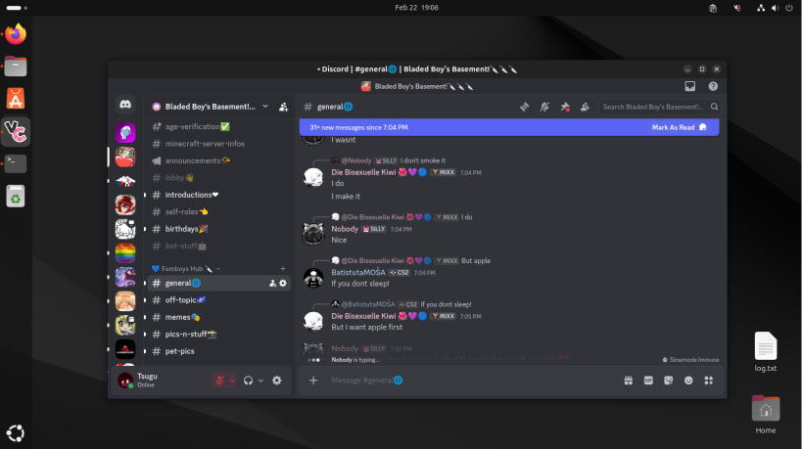Open the Vencord/Vesktop dock icon

pyautogui.click(x=16, y=131)
